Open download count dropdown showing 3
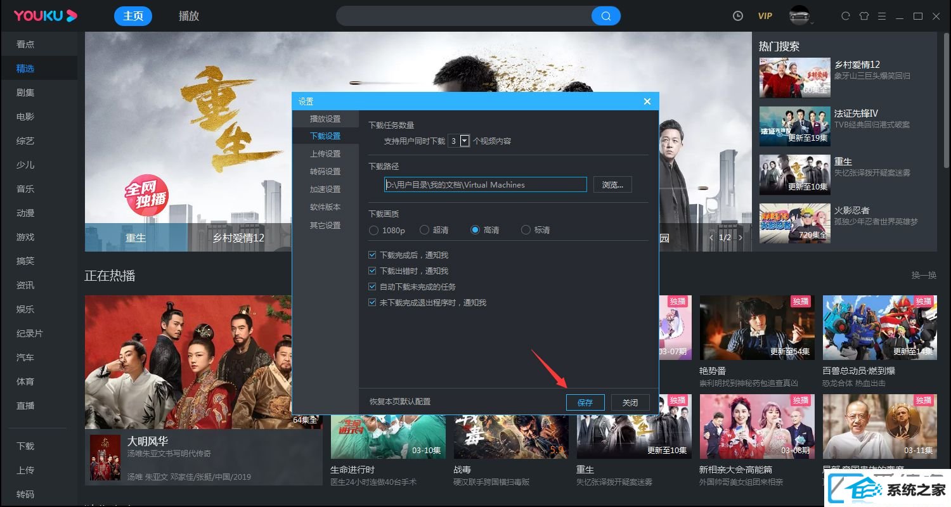951x507 pixels. click(465, 141)
